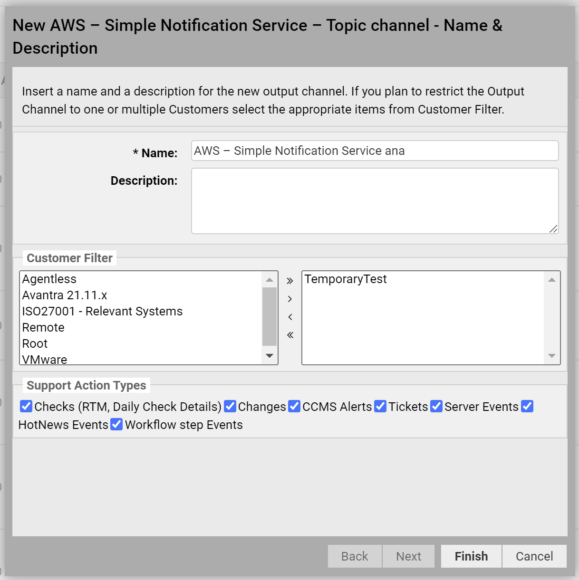The image size is (579, 580).
Task: Click the double left-chevron to remove all customers
Action: pos(290,335)
